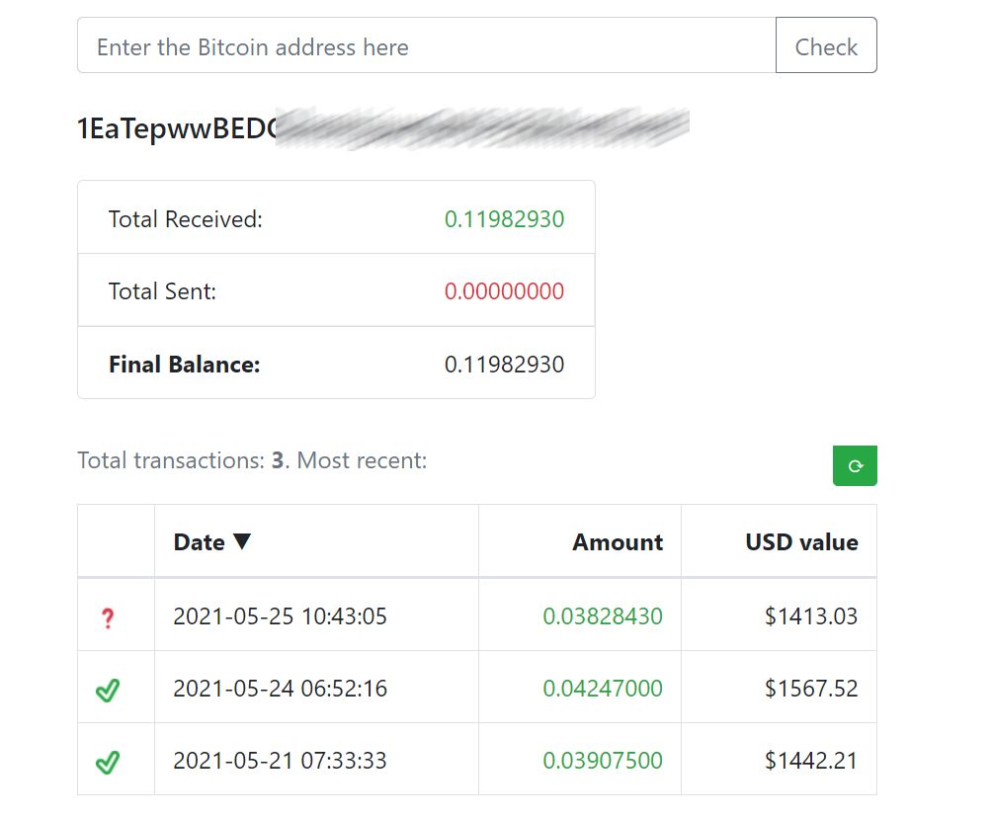Click the green checkmark for 2021-05-24 transaction
This screenshot has height=820, width=993.
point(108,691)
